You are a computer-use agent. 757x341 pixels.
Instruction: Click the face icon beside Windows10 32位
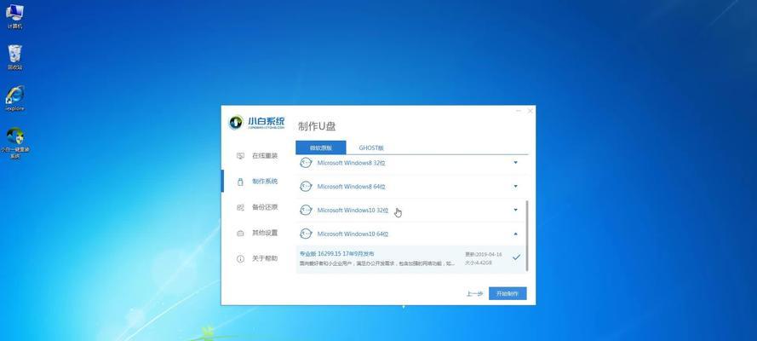(x=306, y=210)
